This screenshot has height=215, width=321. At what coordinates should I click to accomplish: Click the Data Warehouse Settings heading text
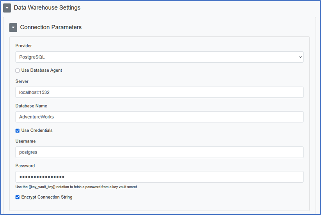[x=47, y=7]
